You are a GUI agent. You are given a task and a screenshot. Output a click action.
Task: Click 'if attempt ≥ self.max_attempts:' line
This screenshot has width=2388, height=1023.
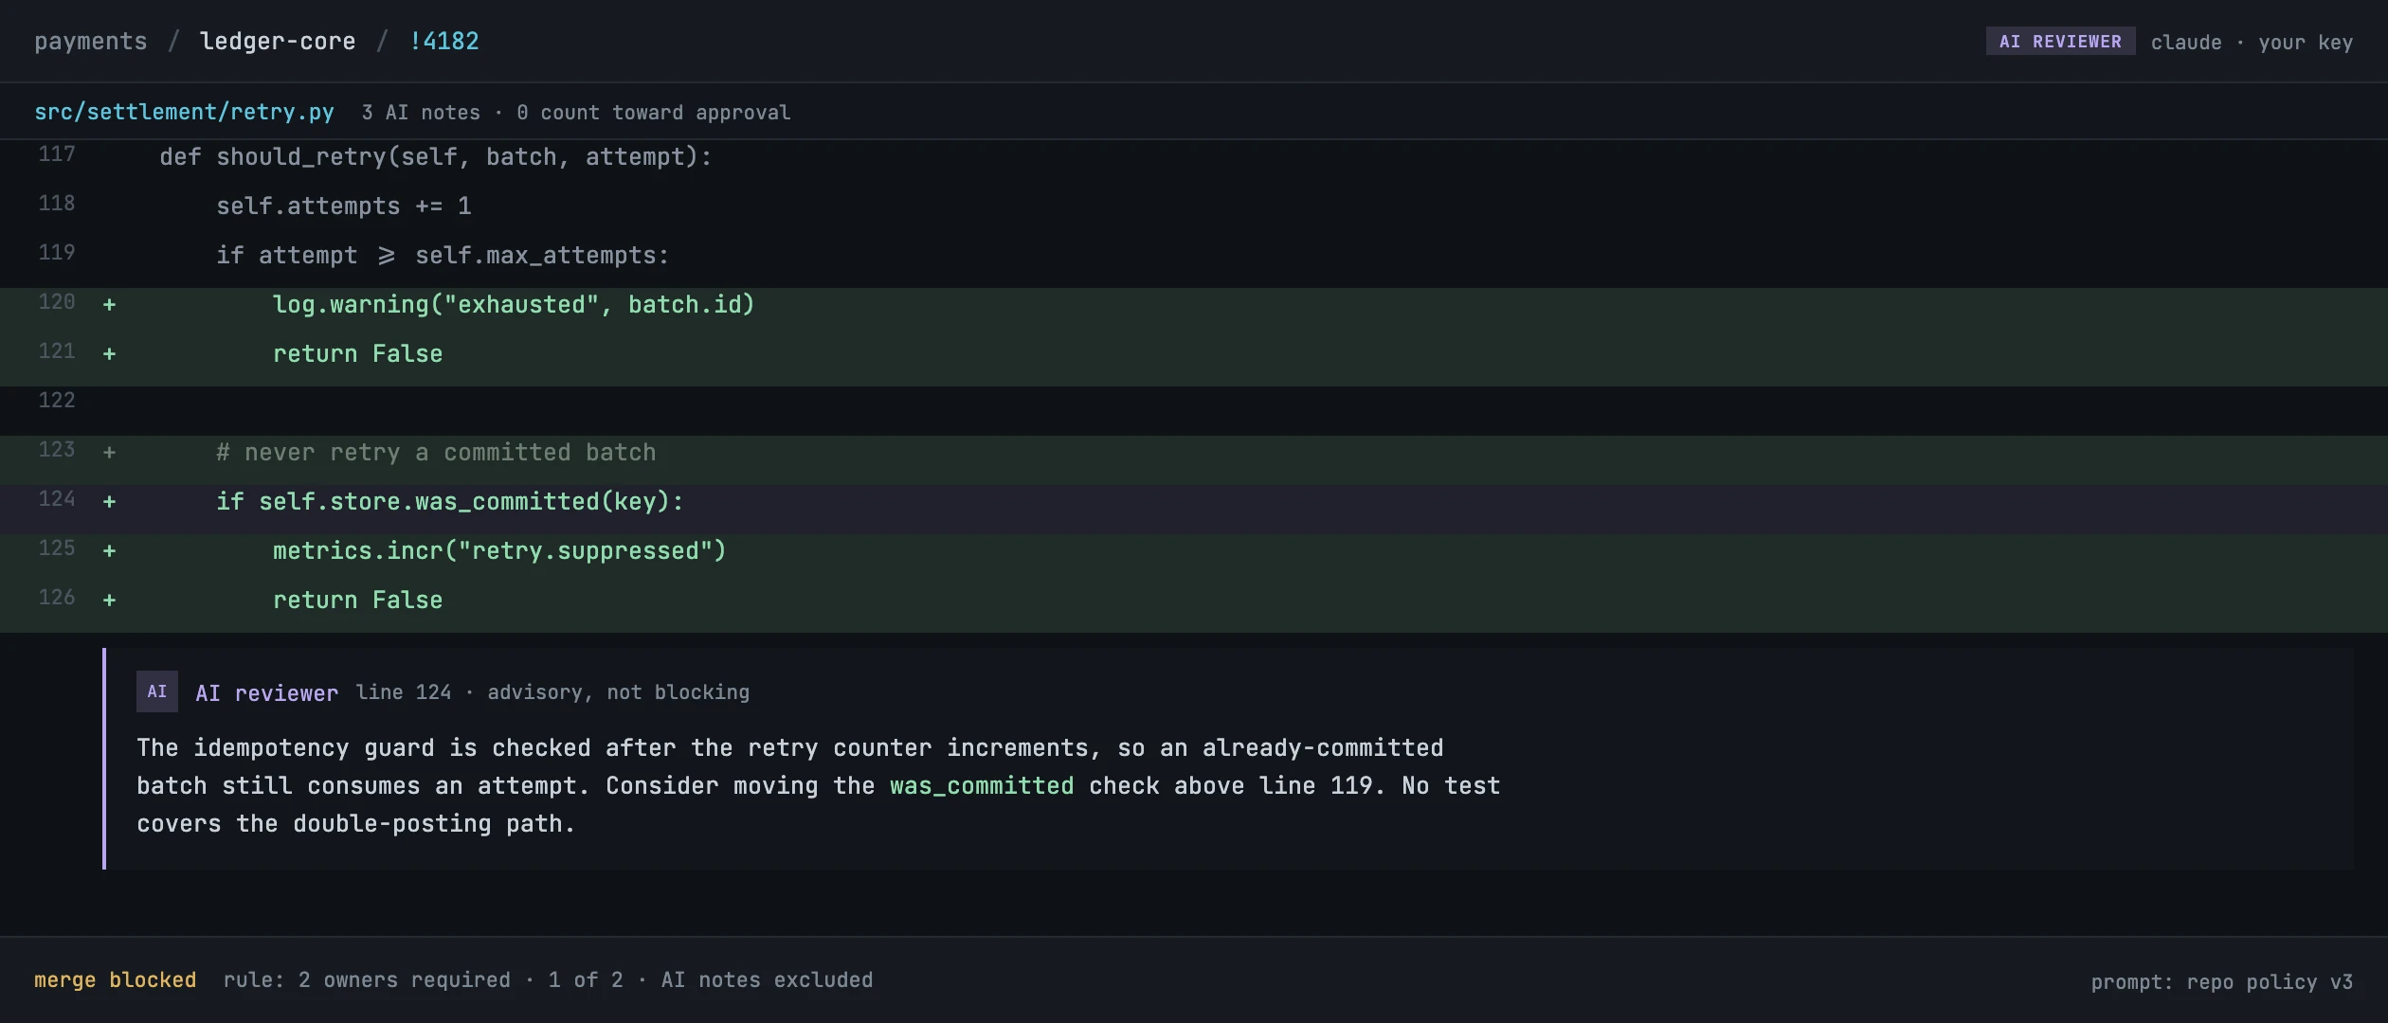pyautogui.click(x=443, y=256)
